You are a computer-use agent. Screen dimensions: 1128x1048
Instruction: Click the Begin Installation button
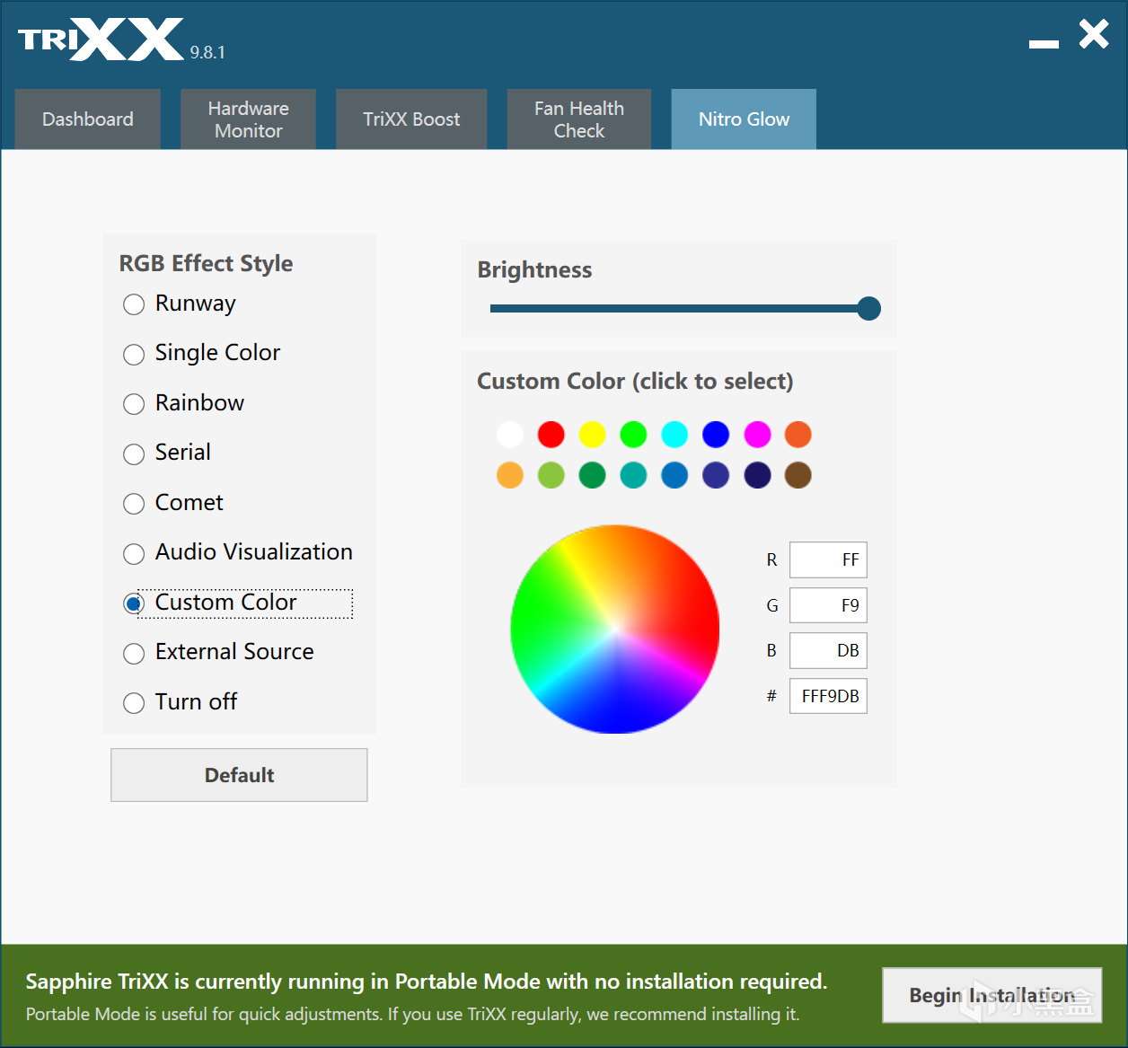[992, 995]
